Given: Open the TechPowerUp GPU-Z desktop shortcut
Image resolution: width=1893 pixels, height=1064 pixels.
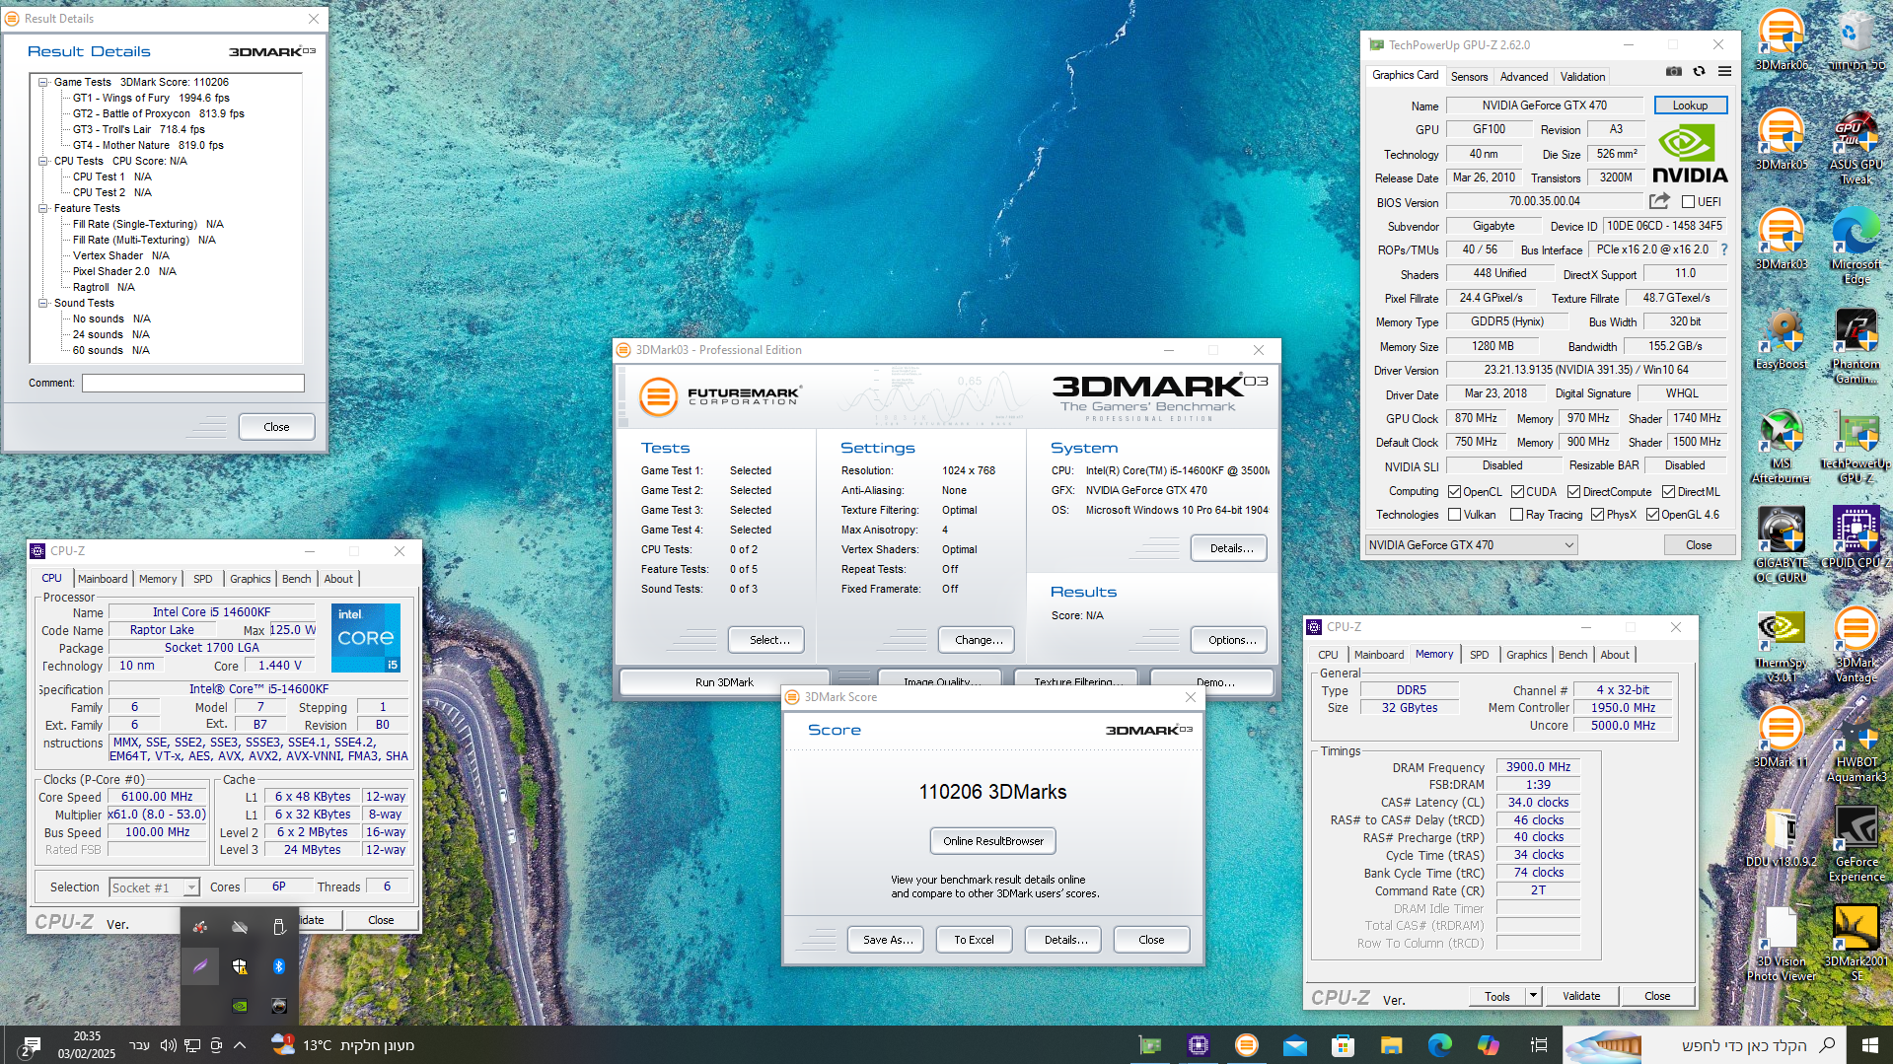Looking at the screenshot, I should 1857,446.
